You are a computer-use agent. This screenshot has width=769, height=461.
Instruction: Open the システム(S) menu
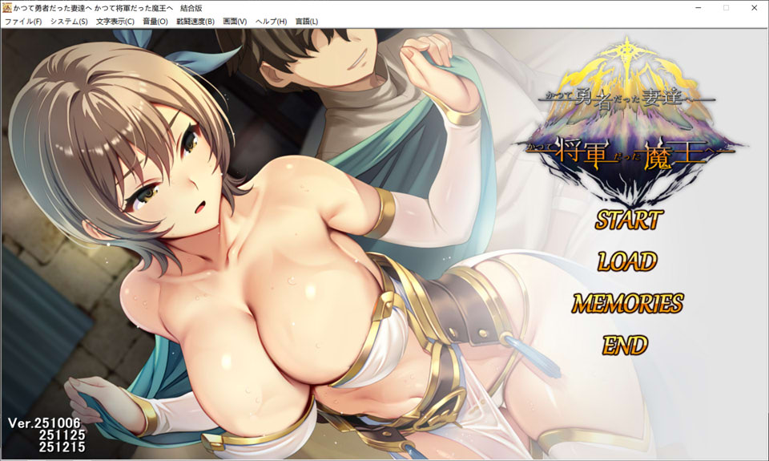[x=69, y=22]
